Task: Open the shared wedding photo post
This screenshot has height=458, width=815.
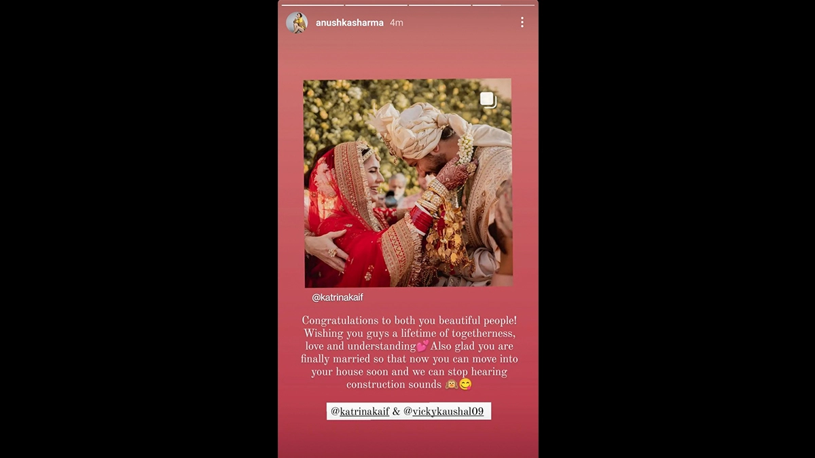Action: (x=407, y=183)
